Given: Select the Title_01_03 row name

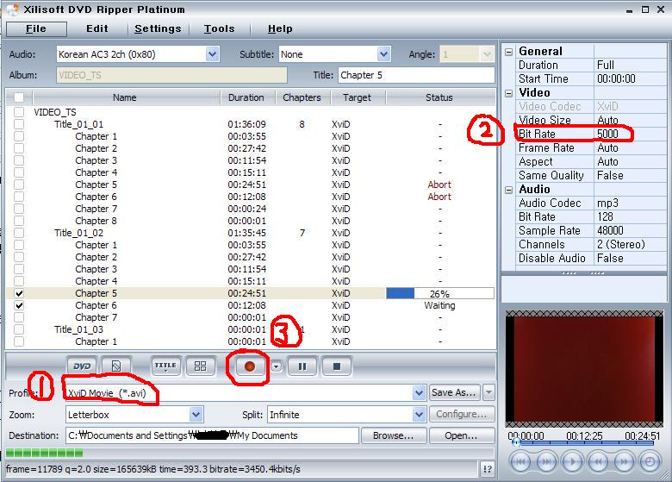Looking at the screenshot, I should click(x=79, y=329).
